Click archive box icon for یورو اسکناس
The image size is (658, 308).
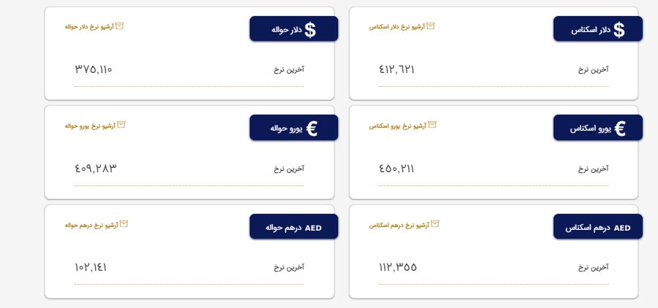point(432,125)
